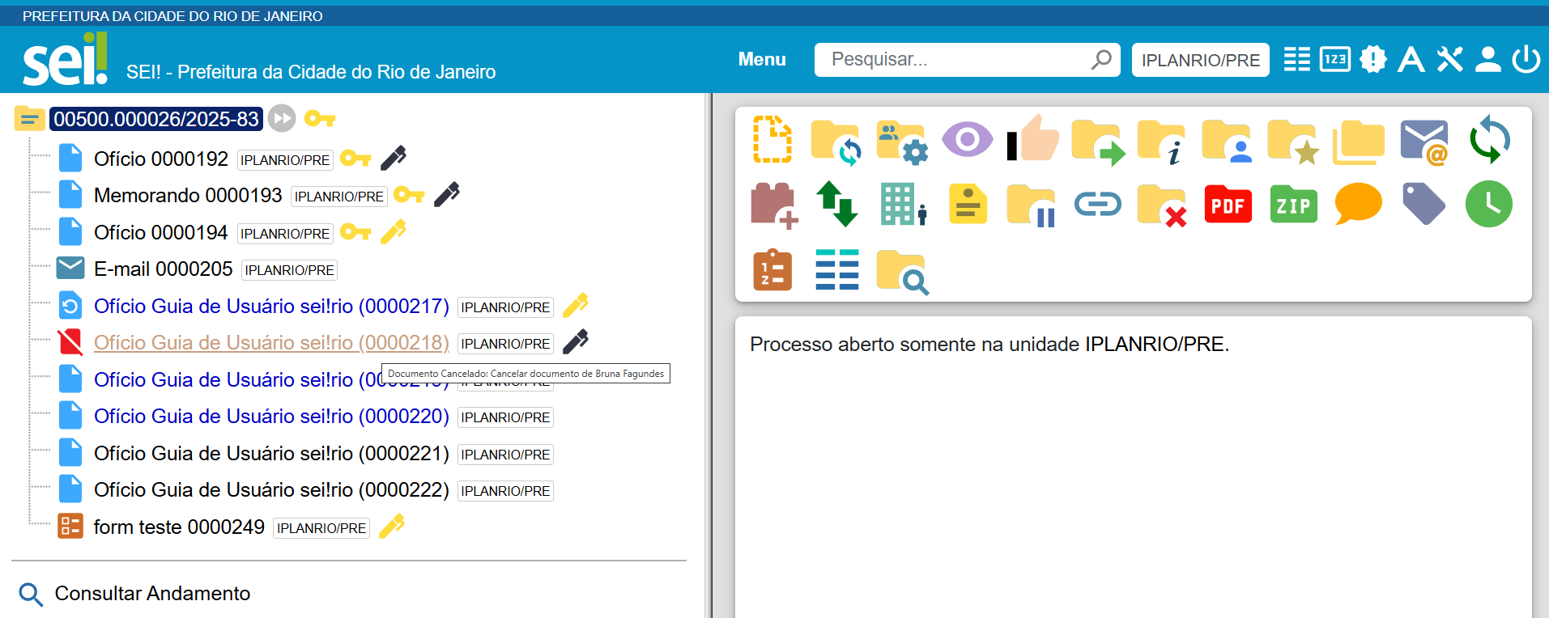Image resolution: width=1549 pixels, height=618 pixels.
Task: Open the IPLANRIO/PRE unit selector
Action: [x=1200, y=60]
